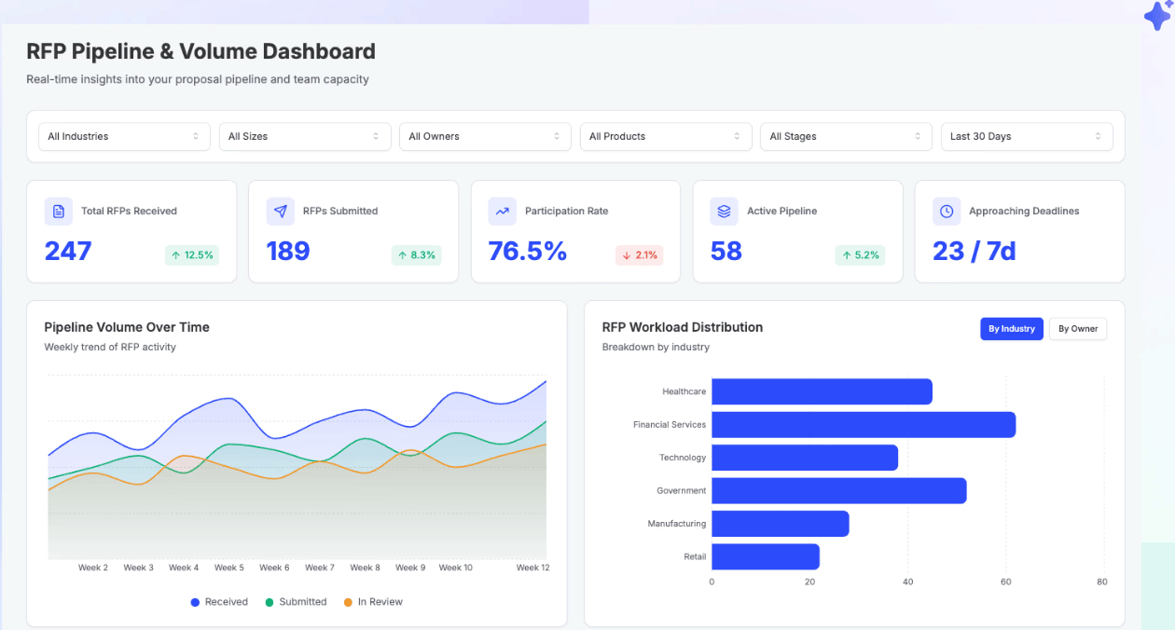Open the All Industries filter dropdown
This screenshot has width=1175, height=630.
pos(124,136)
